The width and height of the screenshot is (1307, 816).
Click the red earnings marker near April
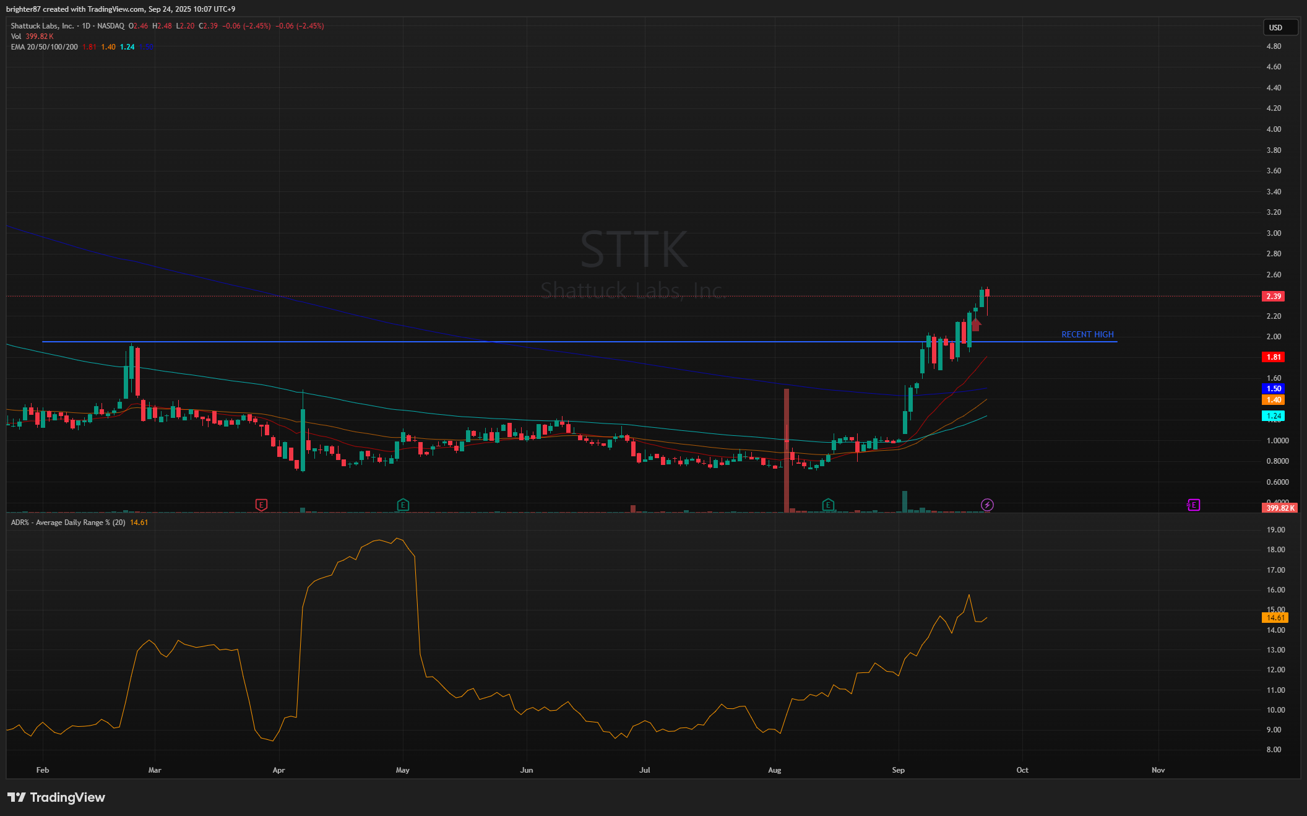click(x=261, y=505)
